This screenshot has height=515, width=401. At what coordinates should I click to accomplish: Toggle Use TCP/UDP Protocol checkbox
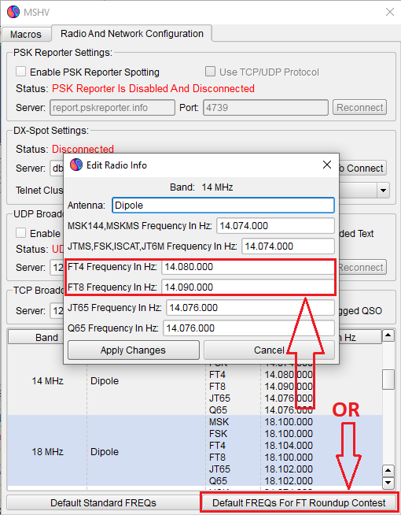point(210,72)
